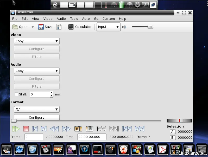The image size is (208, 157).
Task: Open the Tools menu
Action: 74,19
